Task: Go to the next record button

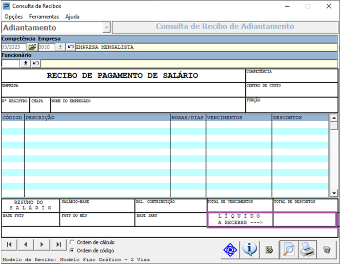Action: [42, 245]
